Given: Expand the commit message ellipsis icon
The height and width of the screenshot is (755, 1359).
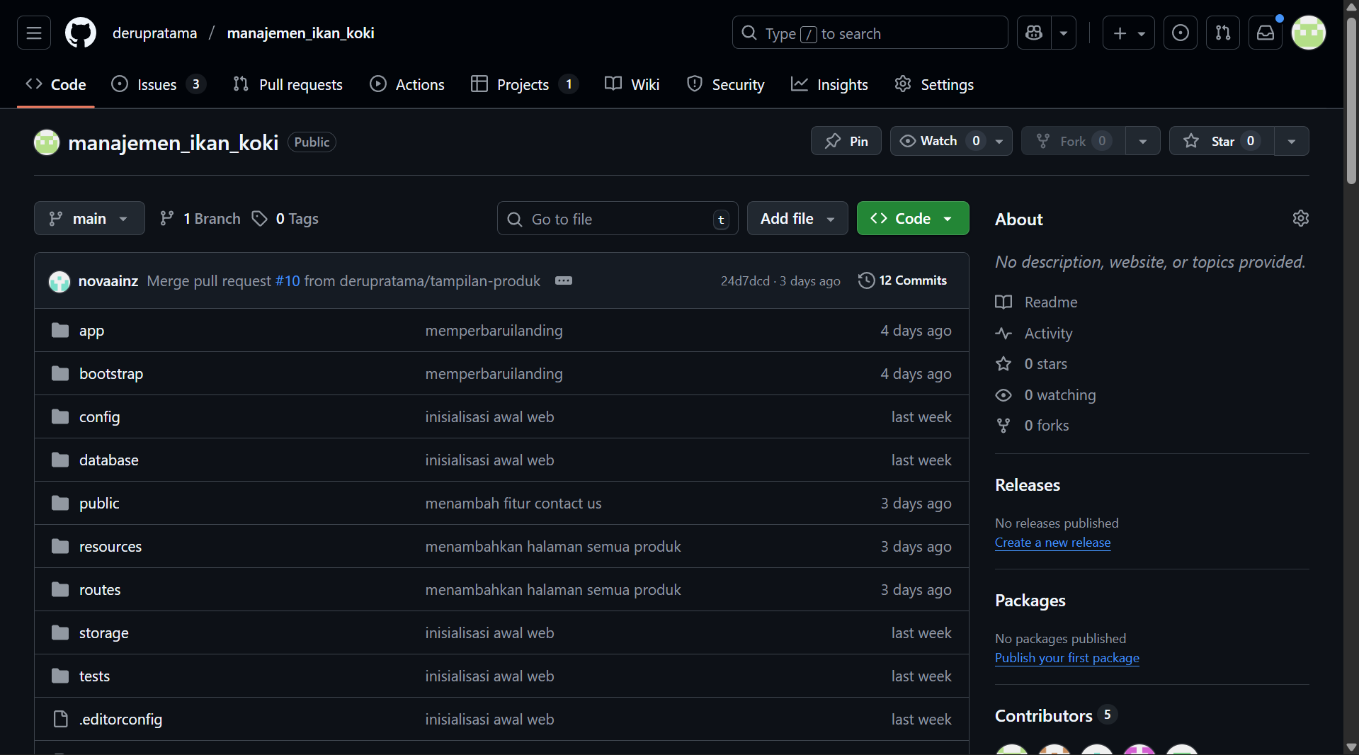Looking at the screenshot, I should (x=564, y=280).
